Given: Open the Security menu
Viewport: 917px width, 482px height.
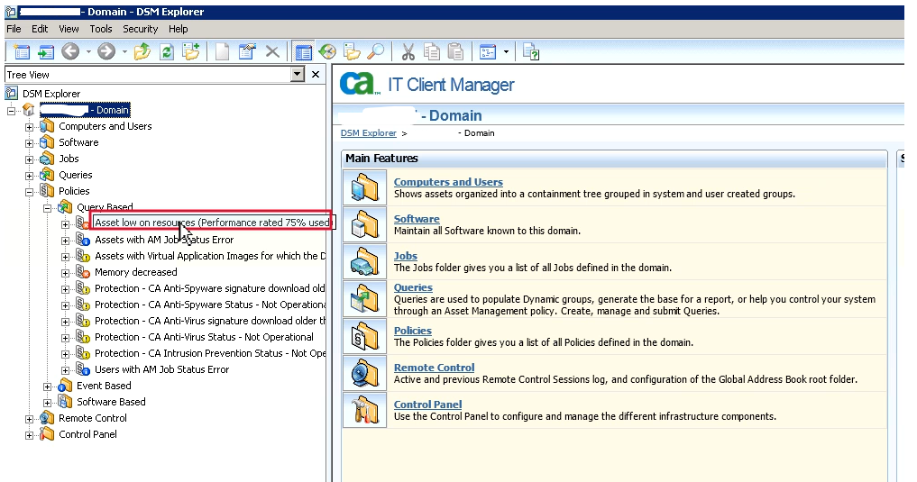Looking at the screenshot, I should click(x=140, y=29).
